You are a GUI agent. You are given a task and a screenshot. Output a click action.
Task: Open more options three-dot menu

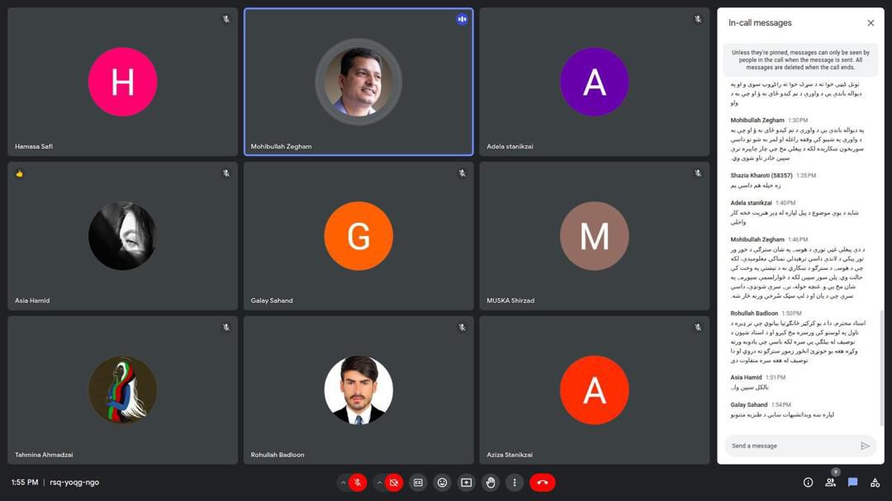(x=515, y=482)
